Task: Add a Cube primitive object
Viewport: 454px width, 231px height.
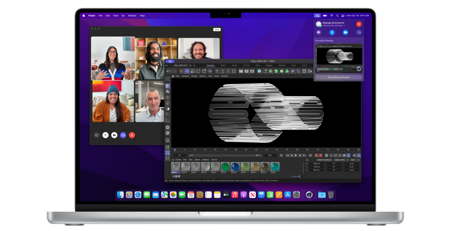Action: point(259,71)
